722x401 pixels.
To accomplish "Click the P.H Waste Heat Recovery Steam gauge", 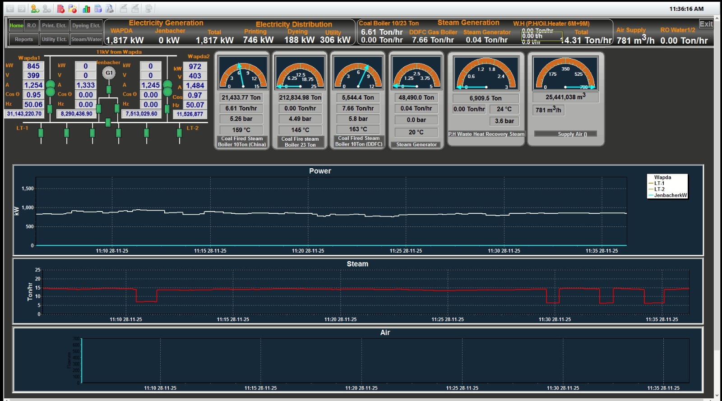I will tap(486, 73).
